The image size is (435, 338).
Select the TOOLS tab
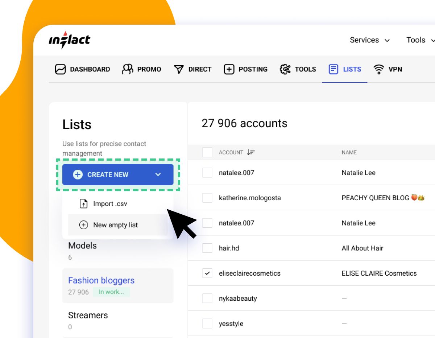tap(298, 69)
